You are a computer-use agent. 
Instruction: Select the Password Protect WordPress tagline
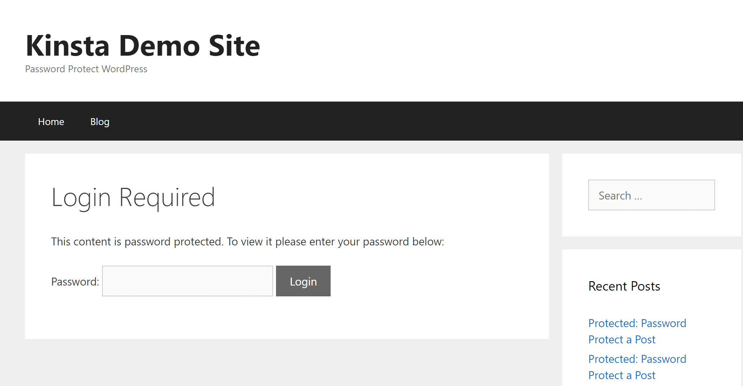pos(86,69)
